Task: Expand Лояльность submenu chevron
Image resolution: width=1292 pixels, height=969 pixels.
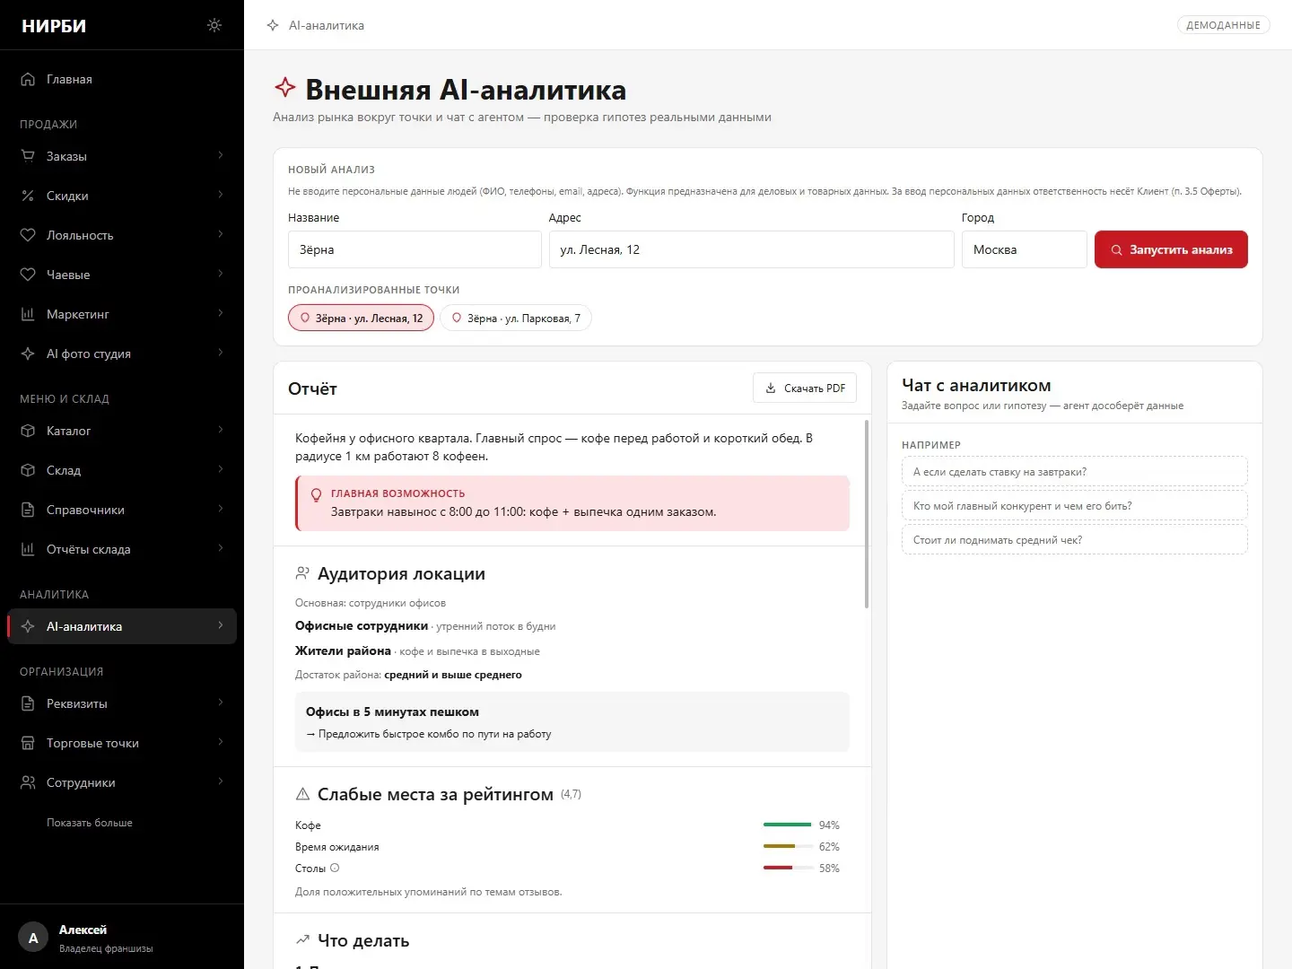Action: coord(221,235)
